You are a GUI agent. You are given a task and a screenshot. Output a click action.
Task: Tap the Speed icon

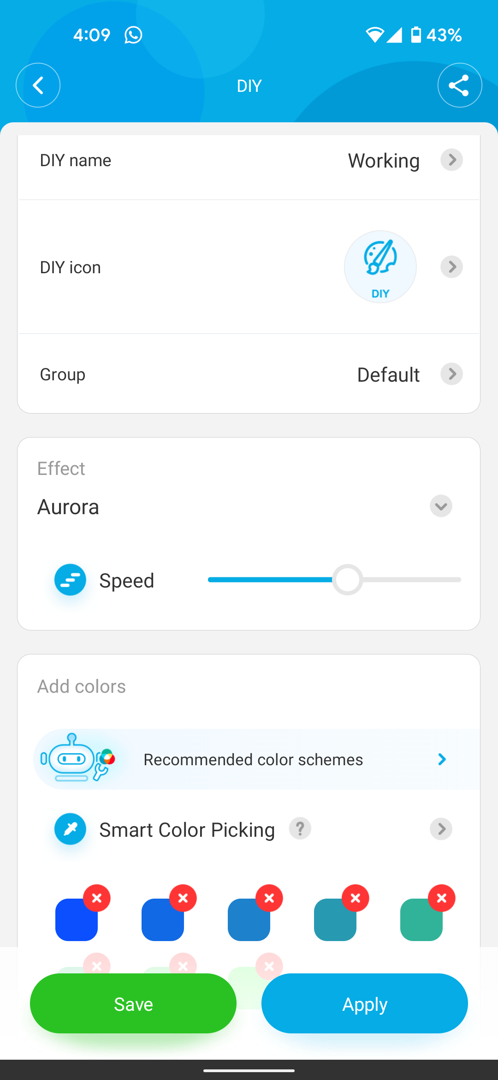[x=70, y=580]
